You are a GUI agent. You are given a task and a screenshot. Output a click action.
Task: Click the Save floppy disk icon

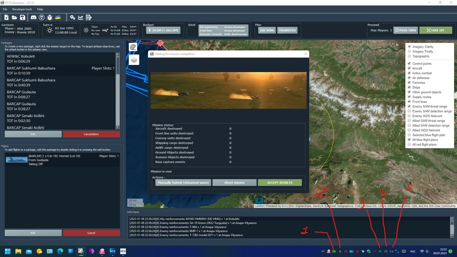(x=22, y=17)
